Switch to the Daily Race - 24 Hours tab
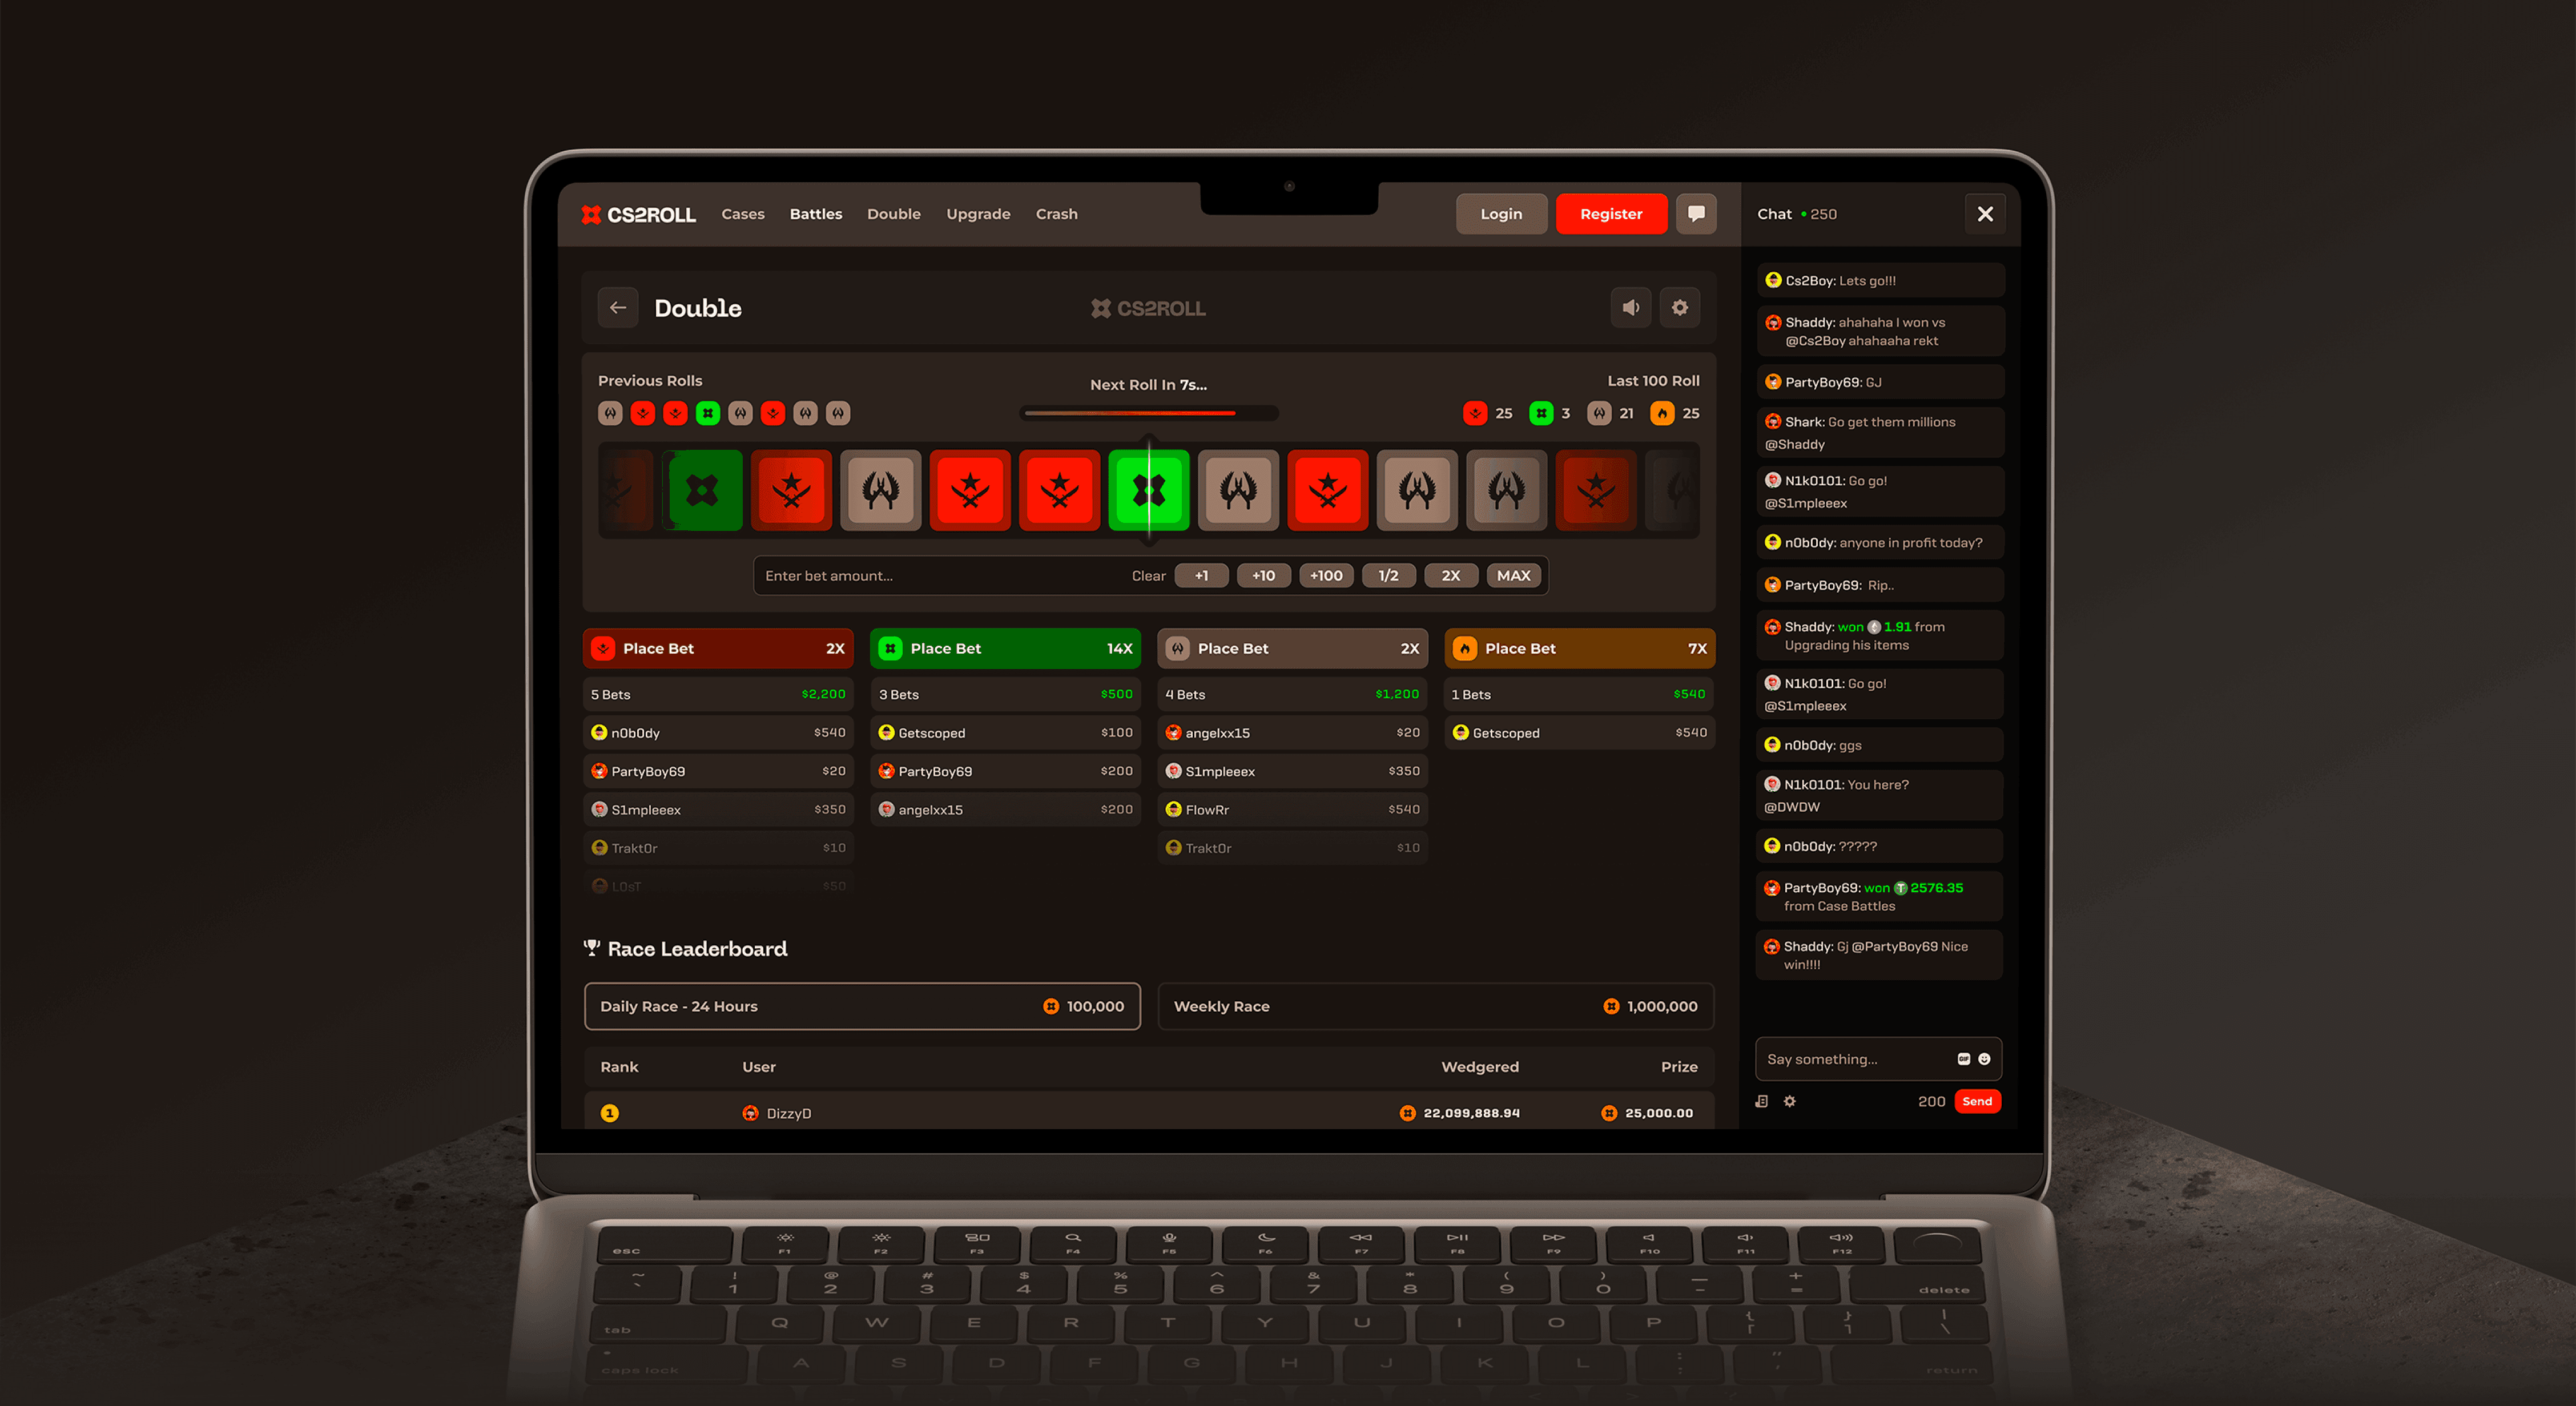Screen dimensions: 2576x1406 coord(862,1006)
